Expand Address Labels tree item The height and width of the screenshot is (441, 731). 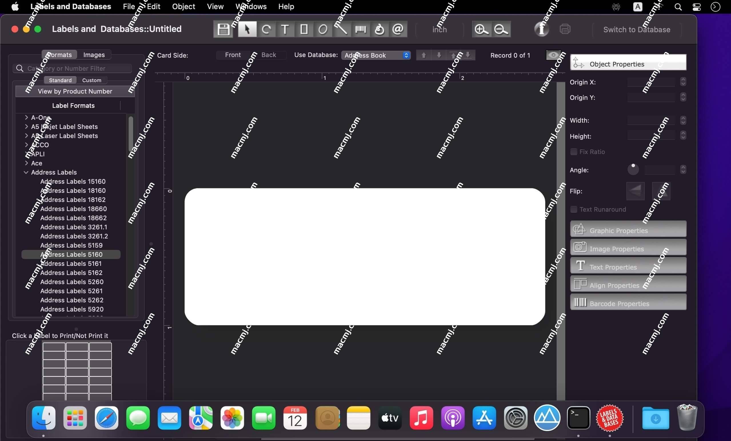(x=26, y=172)
